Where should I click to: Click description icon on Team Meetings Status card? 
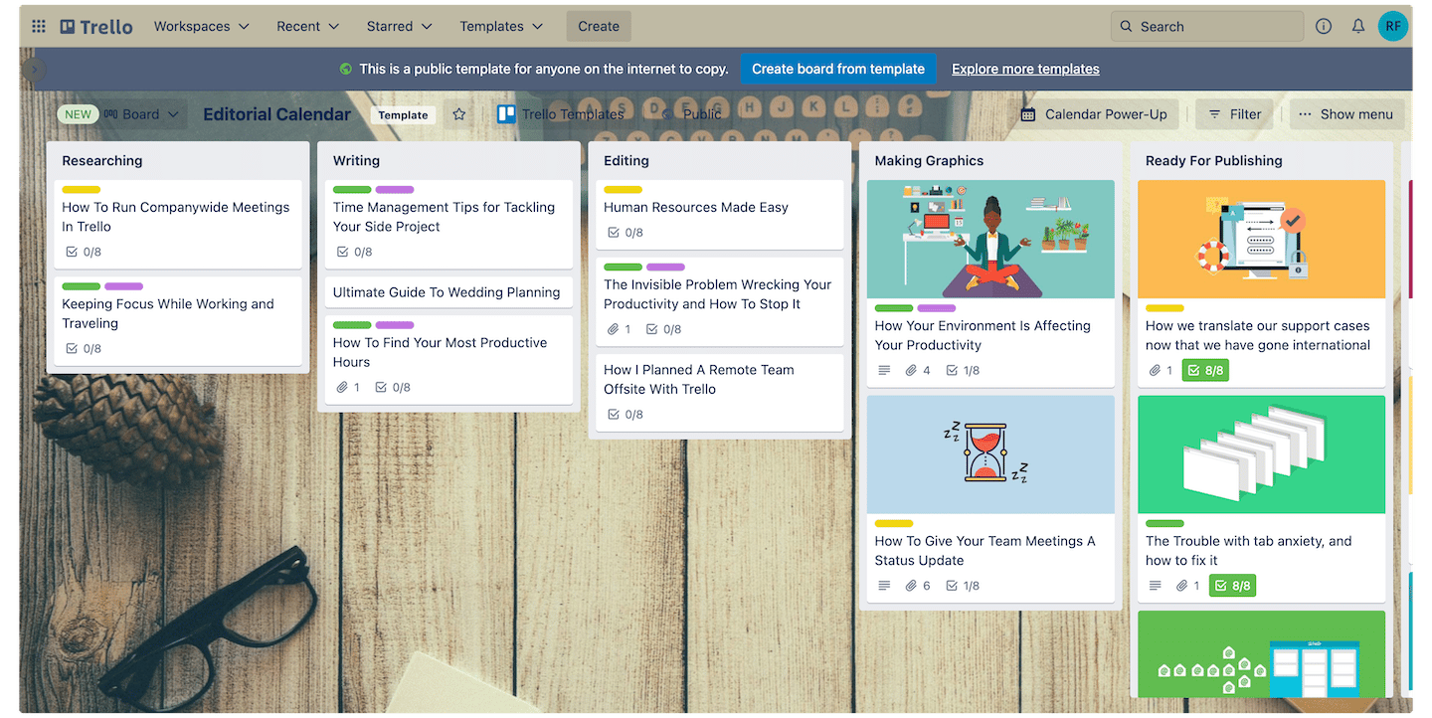[x=884, y=586]
